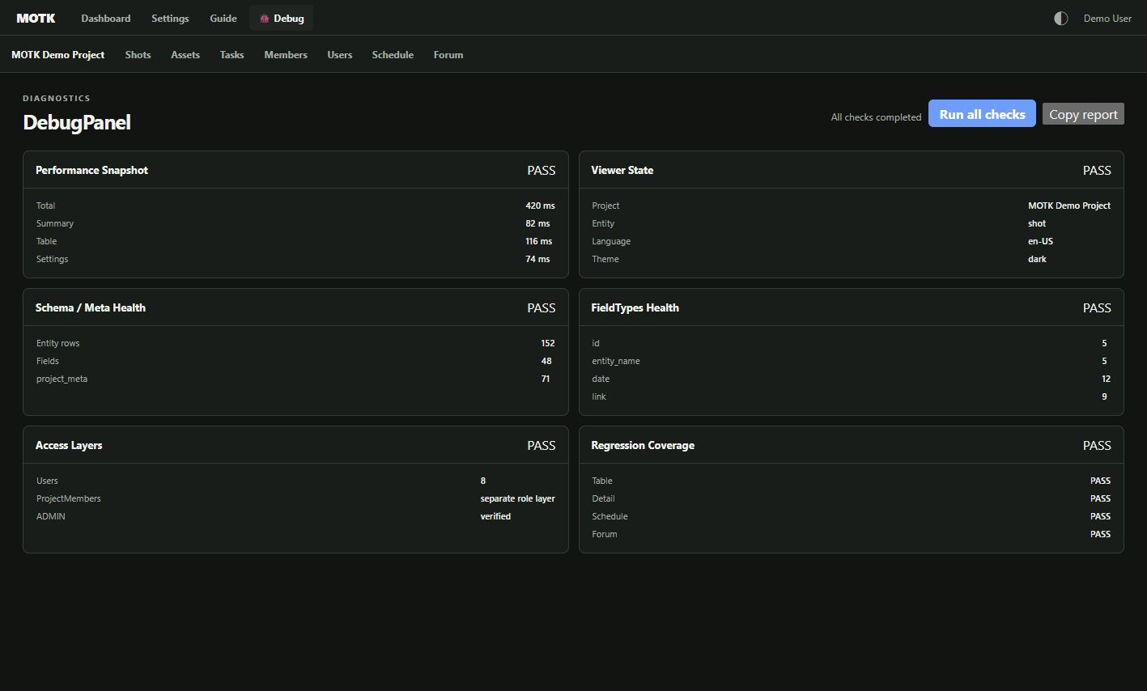The height and width of the screenshot is (691, 1147).
Task: Click the Entity rows value 152
Action: click(548, 343)
